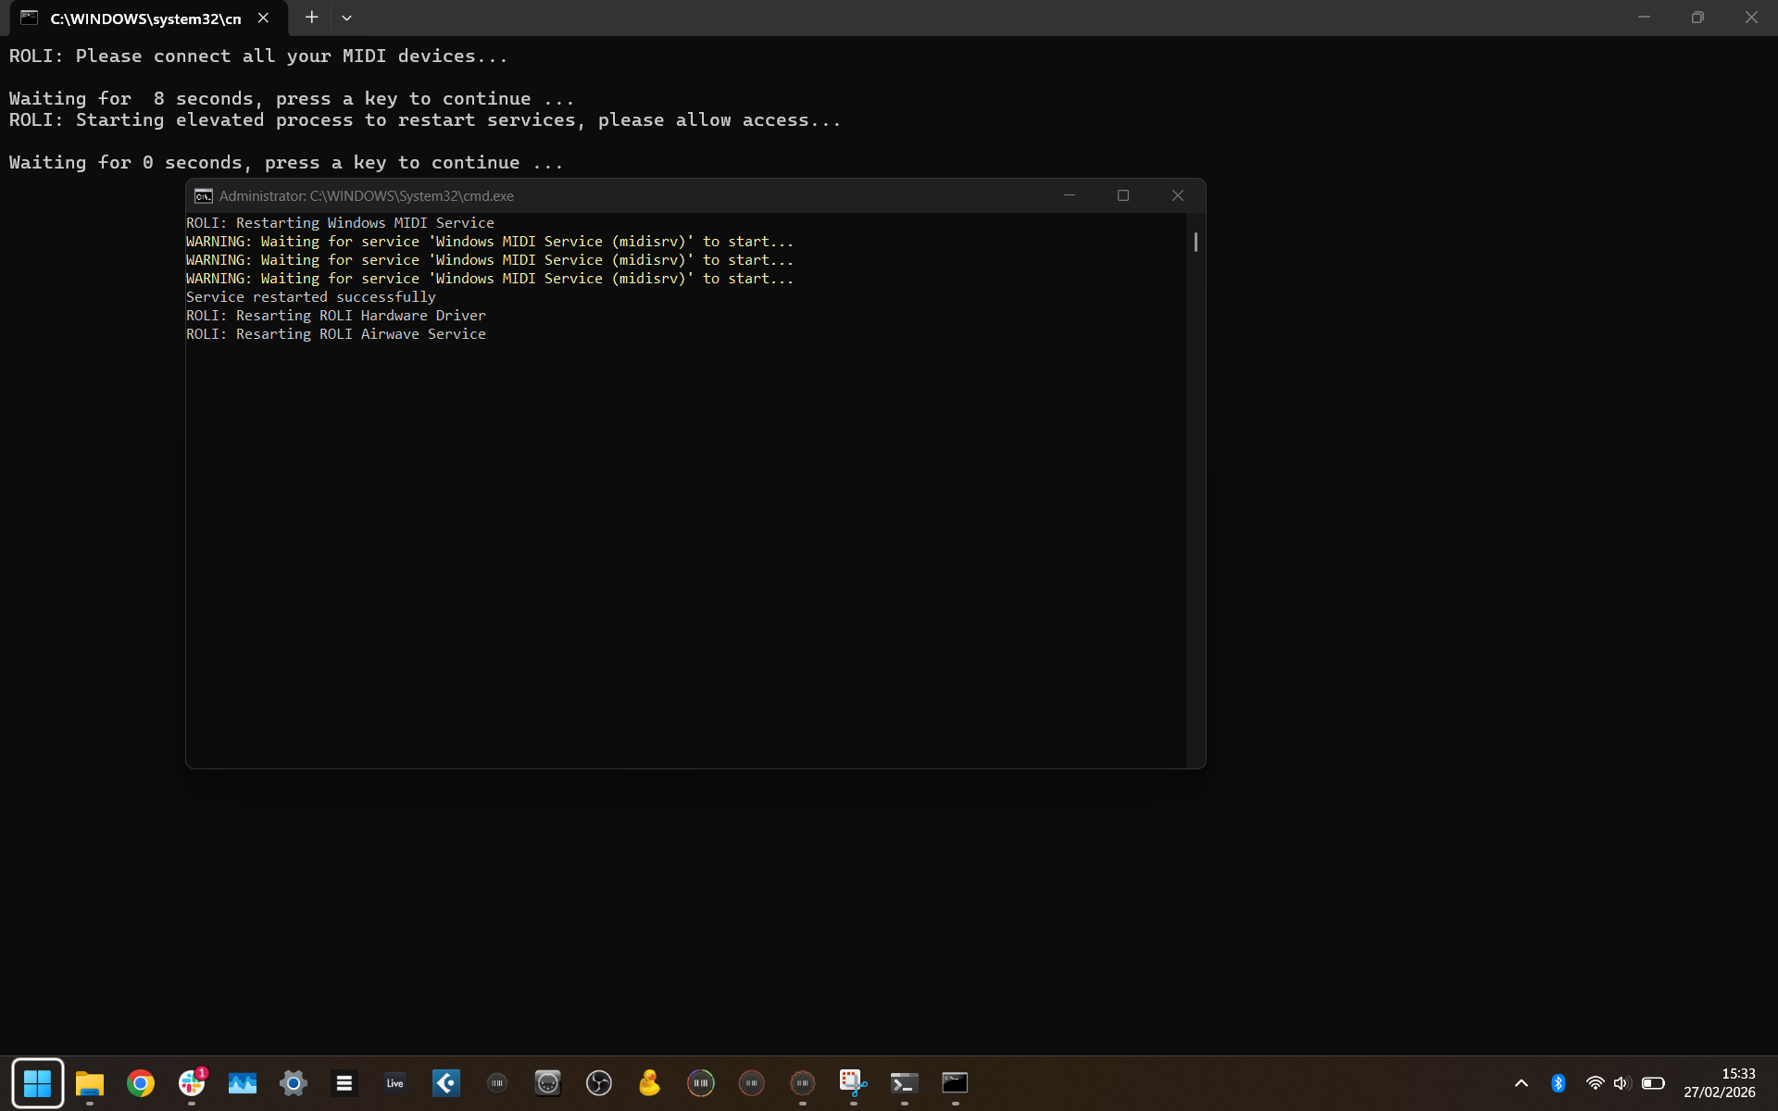The height and width of the screenshot is (1111, 1778).
Task: Show hidden system tray icons
Action: (1521, 1082)
